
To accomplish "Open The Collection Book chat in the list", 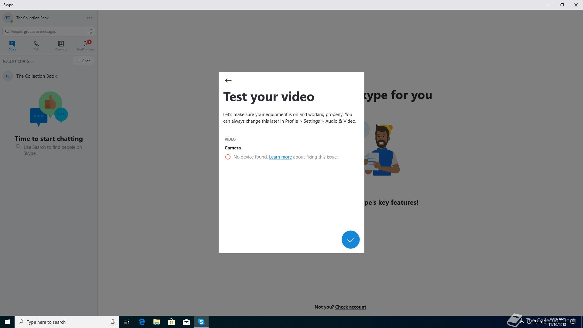I will click(x=49, y=76).
